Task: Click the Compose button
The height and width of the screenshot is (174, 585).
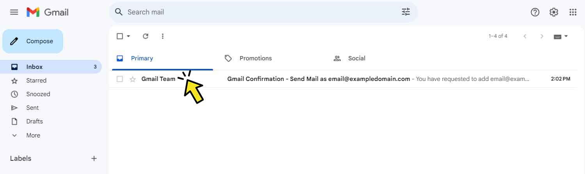Action: point(33,41)
